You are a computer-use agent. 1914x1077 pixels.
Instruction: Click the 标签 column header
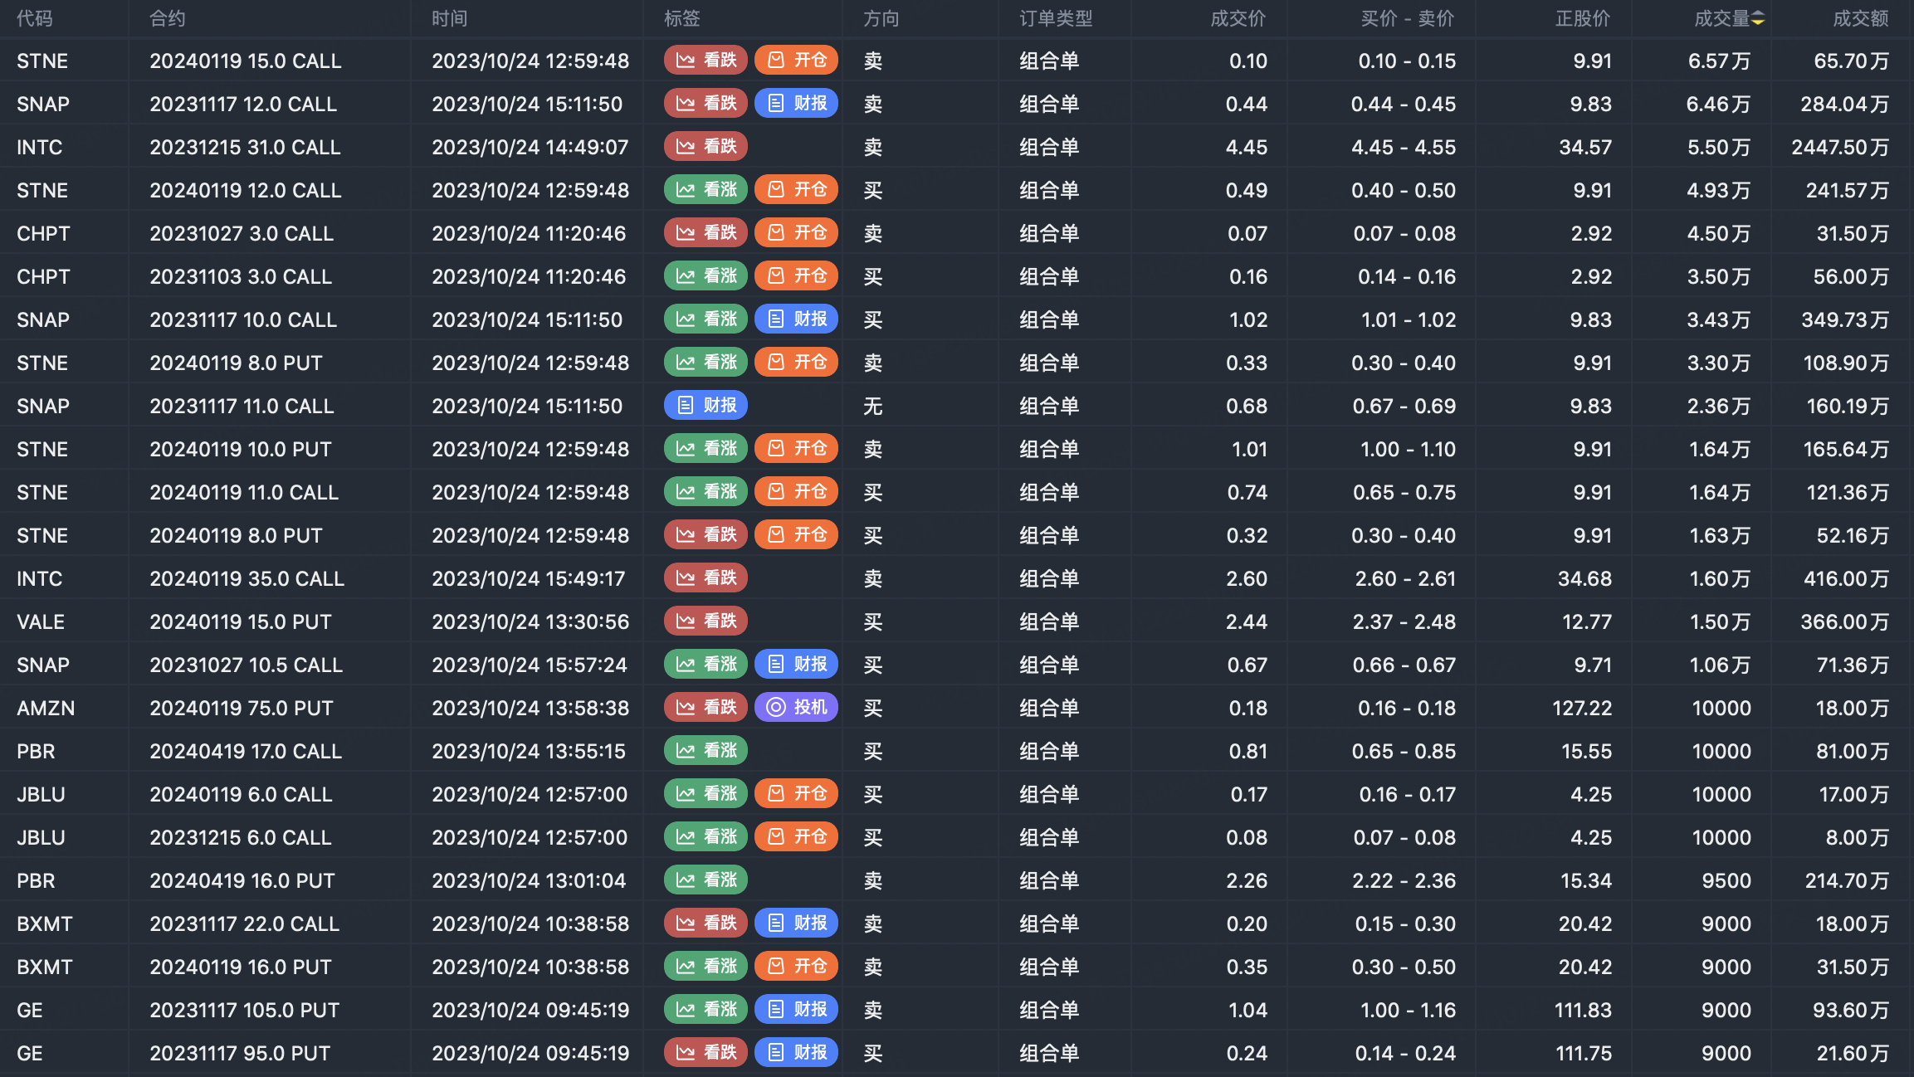682,18
